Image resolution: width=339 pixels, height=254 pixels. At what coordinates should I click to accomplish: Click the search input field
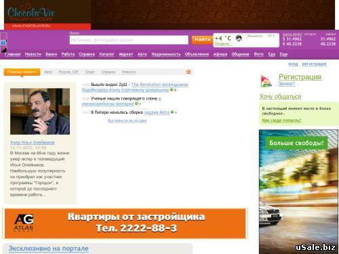129,40
